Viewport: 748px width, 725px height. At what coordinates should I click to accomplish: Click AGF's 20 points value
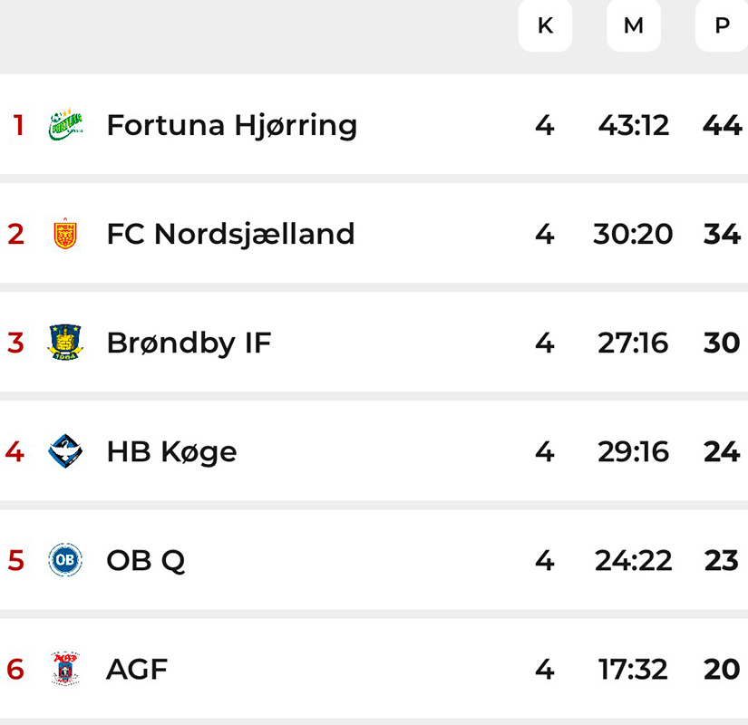(722, 669)
